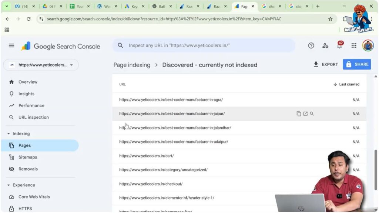Open the Google apps grid
Screen dimensions: 379x213
[x=354, y=45]
